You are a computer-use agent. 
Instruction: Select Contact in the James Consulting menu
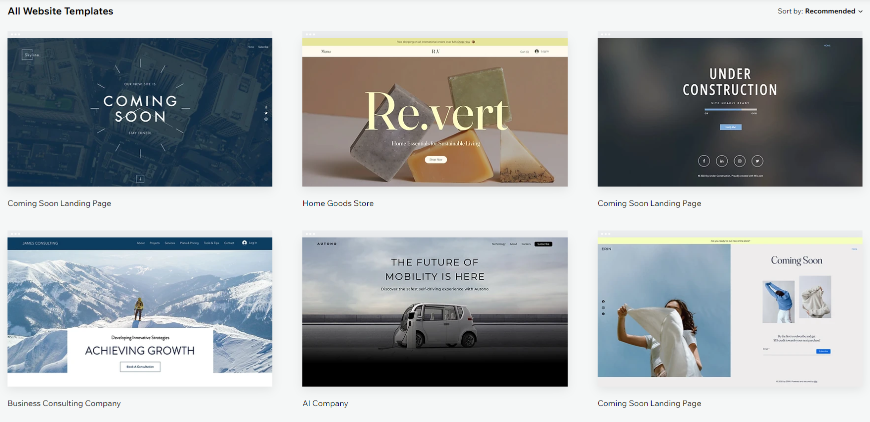tap(229, 243)
